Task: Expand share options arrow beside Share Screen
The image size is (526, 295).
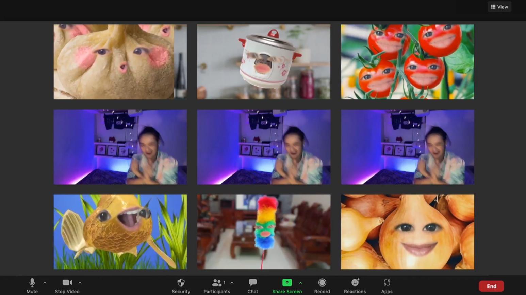Action: pyautogui.click(x=300, y=283)
